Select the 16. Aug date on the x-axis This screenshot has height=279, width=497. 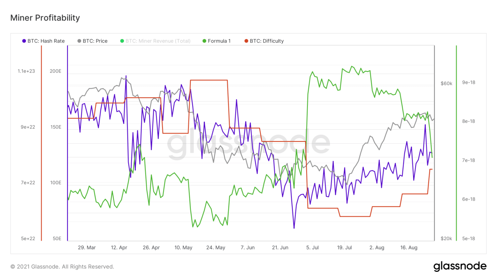click(409, 247)
